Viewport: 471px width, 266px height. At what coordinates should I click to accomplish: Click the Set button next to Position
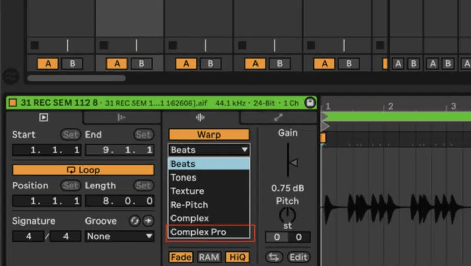[x=71, y=186]
